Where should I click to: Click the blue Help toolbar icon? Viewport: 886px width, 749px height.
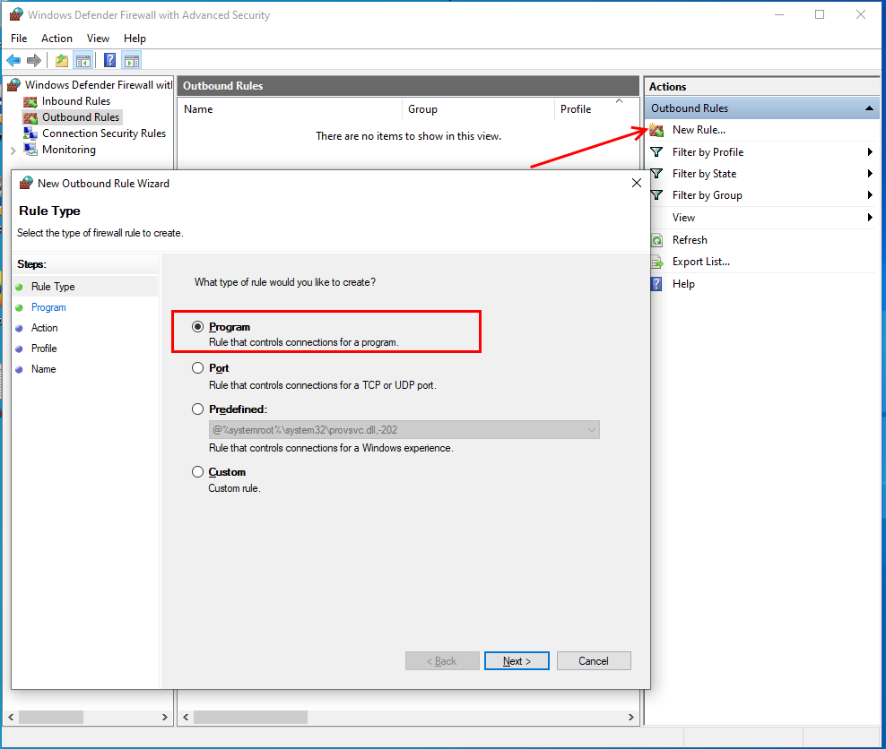[109, 60]
